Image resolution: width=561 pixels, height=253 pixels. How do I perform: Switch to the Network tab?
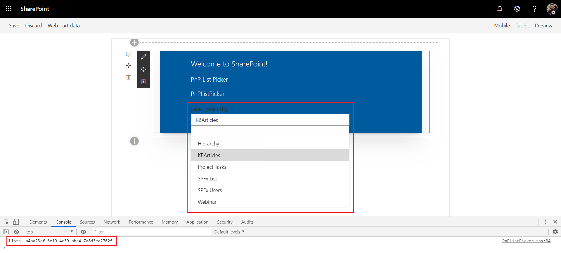112,222
